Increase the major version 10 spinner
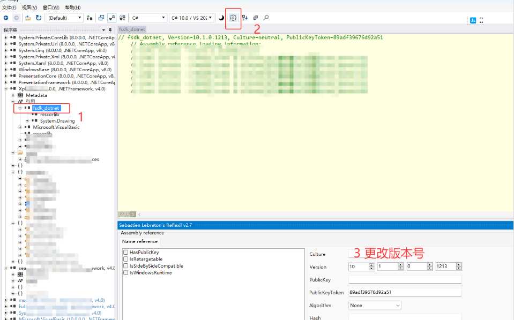 click(371, 265)
